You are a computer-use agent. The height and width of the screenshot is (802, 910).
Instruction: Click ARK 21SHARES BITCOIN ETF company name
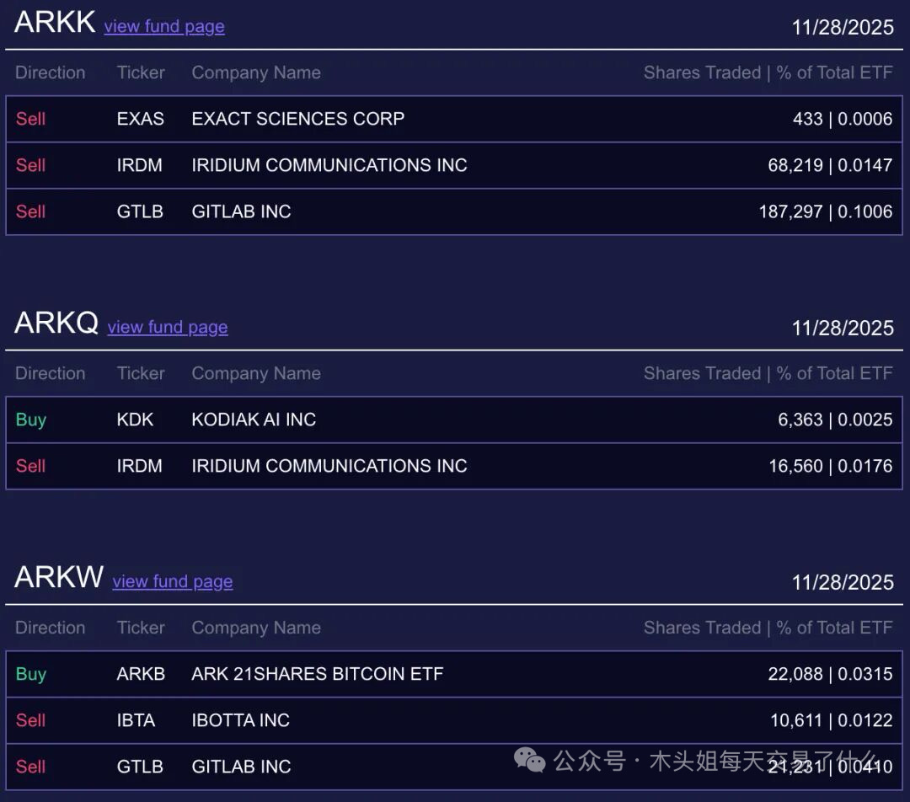click(x=317, y=674)
